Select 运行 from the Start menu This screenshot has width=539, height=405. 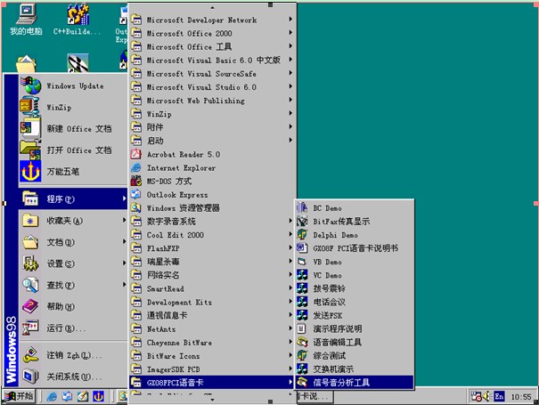click(x=62, y=328)
